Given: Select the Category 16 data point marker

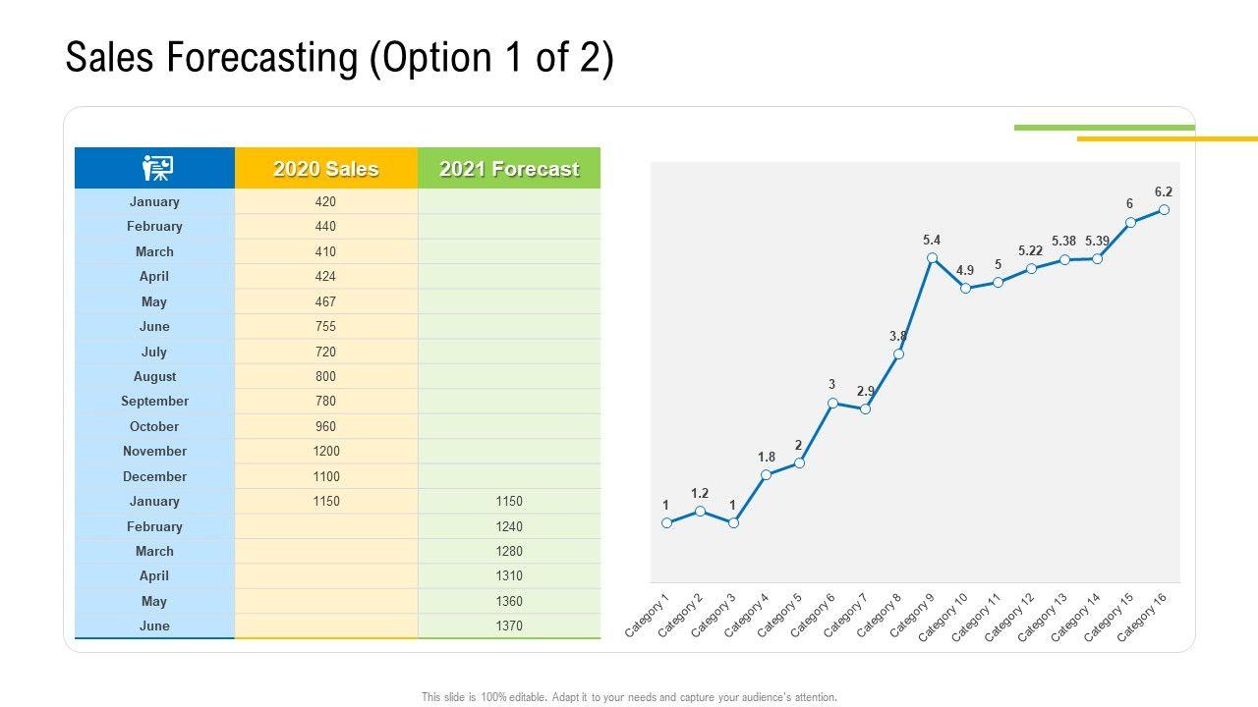Looking at the screenshot, I should point(1164,209).
